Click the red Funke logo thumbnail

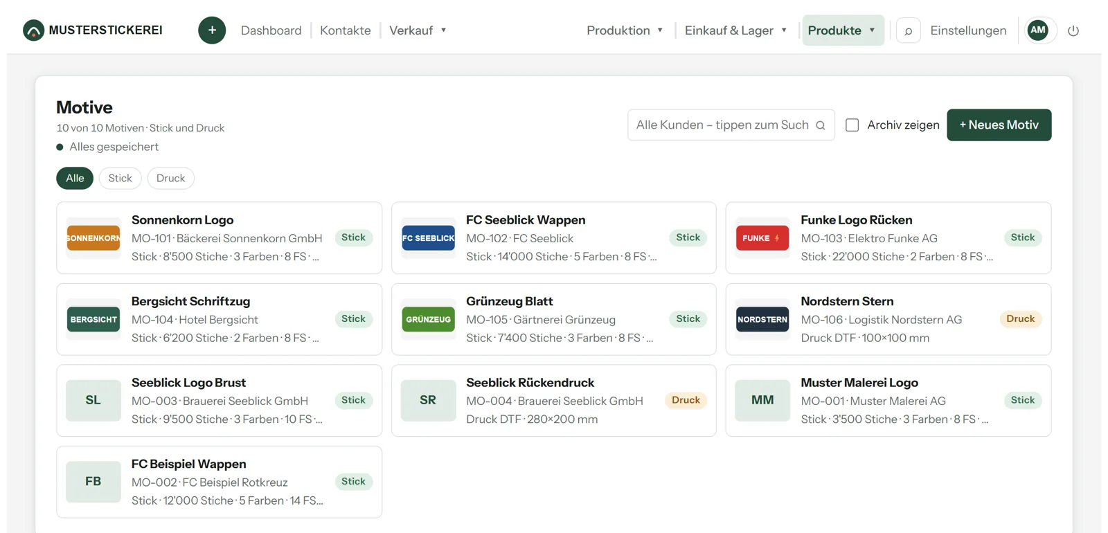[x=762, y=238]
